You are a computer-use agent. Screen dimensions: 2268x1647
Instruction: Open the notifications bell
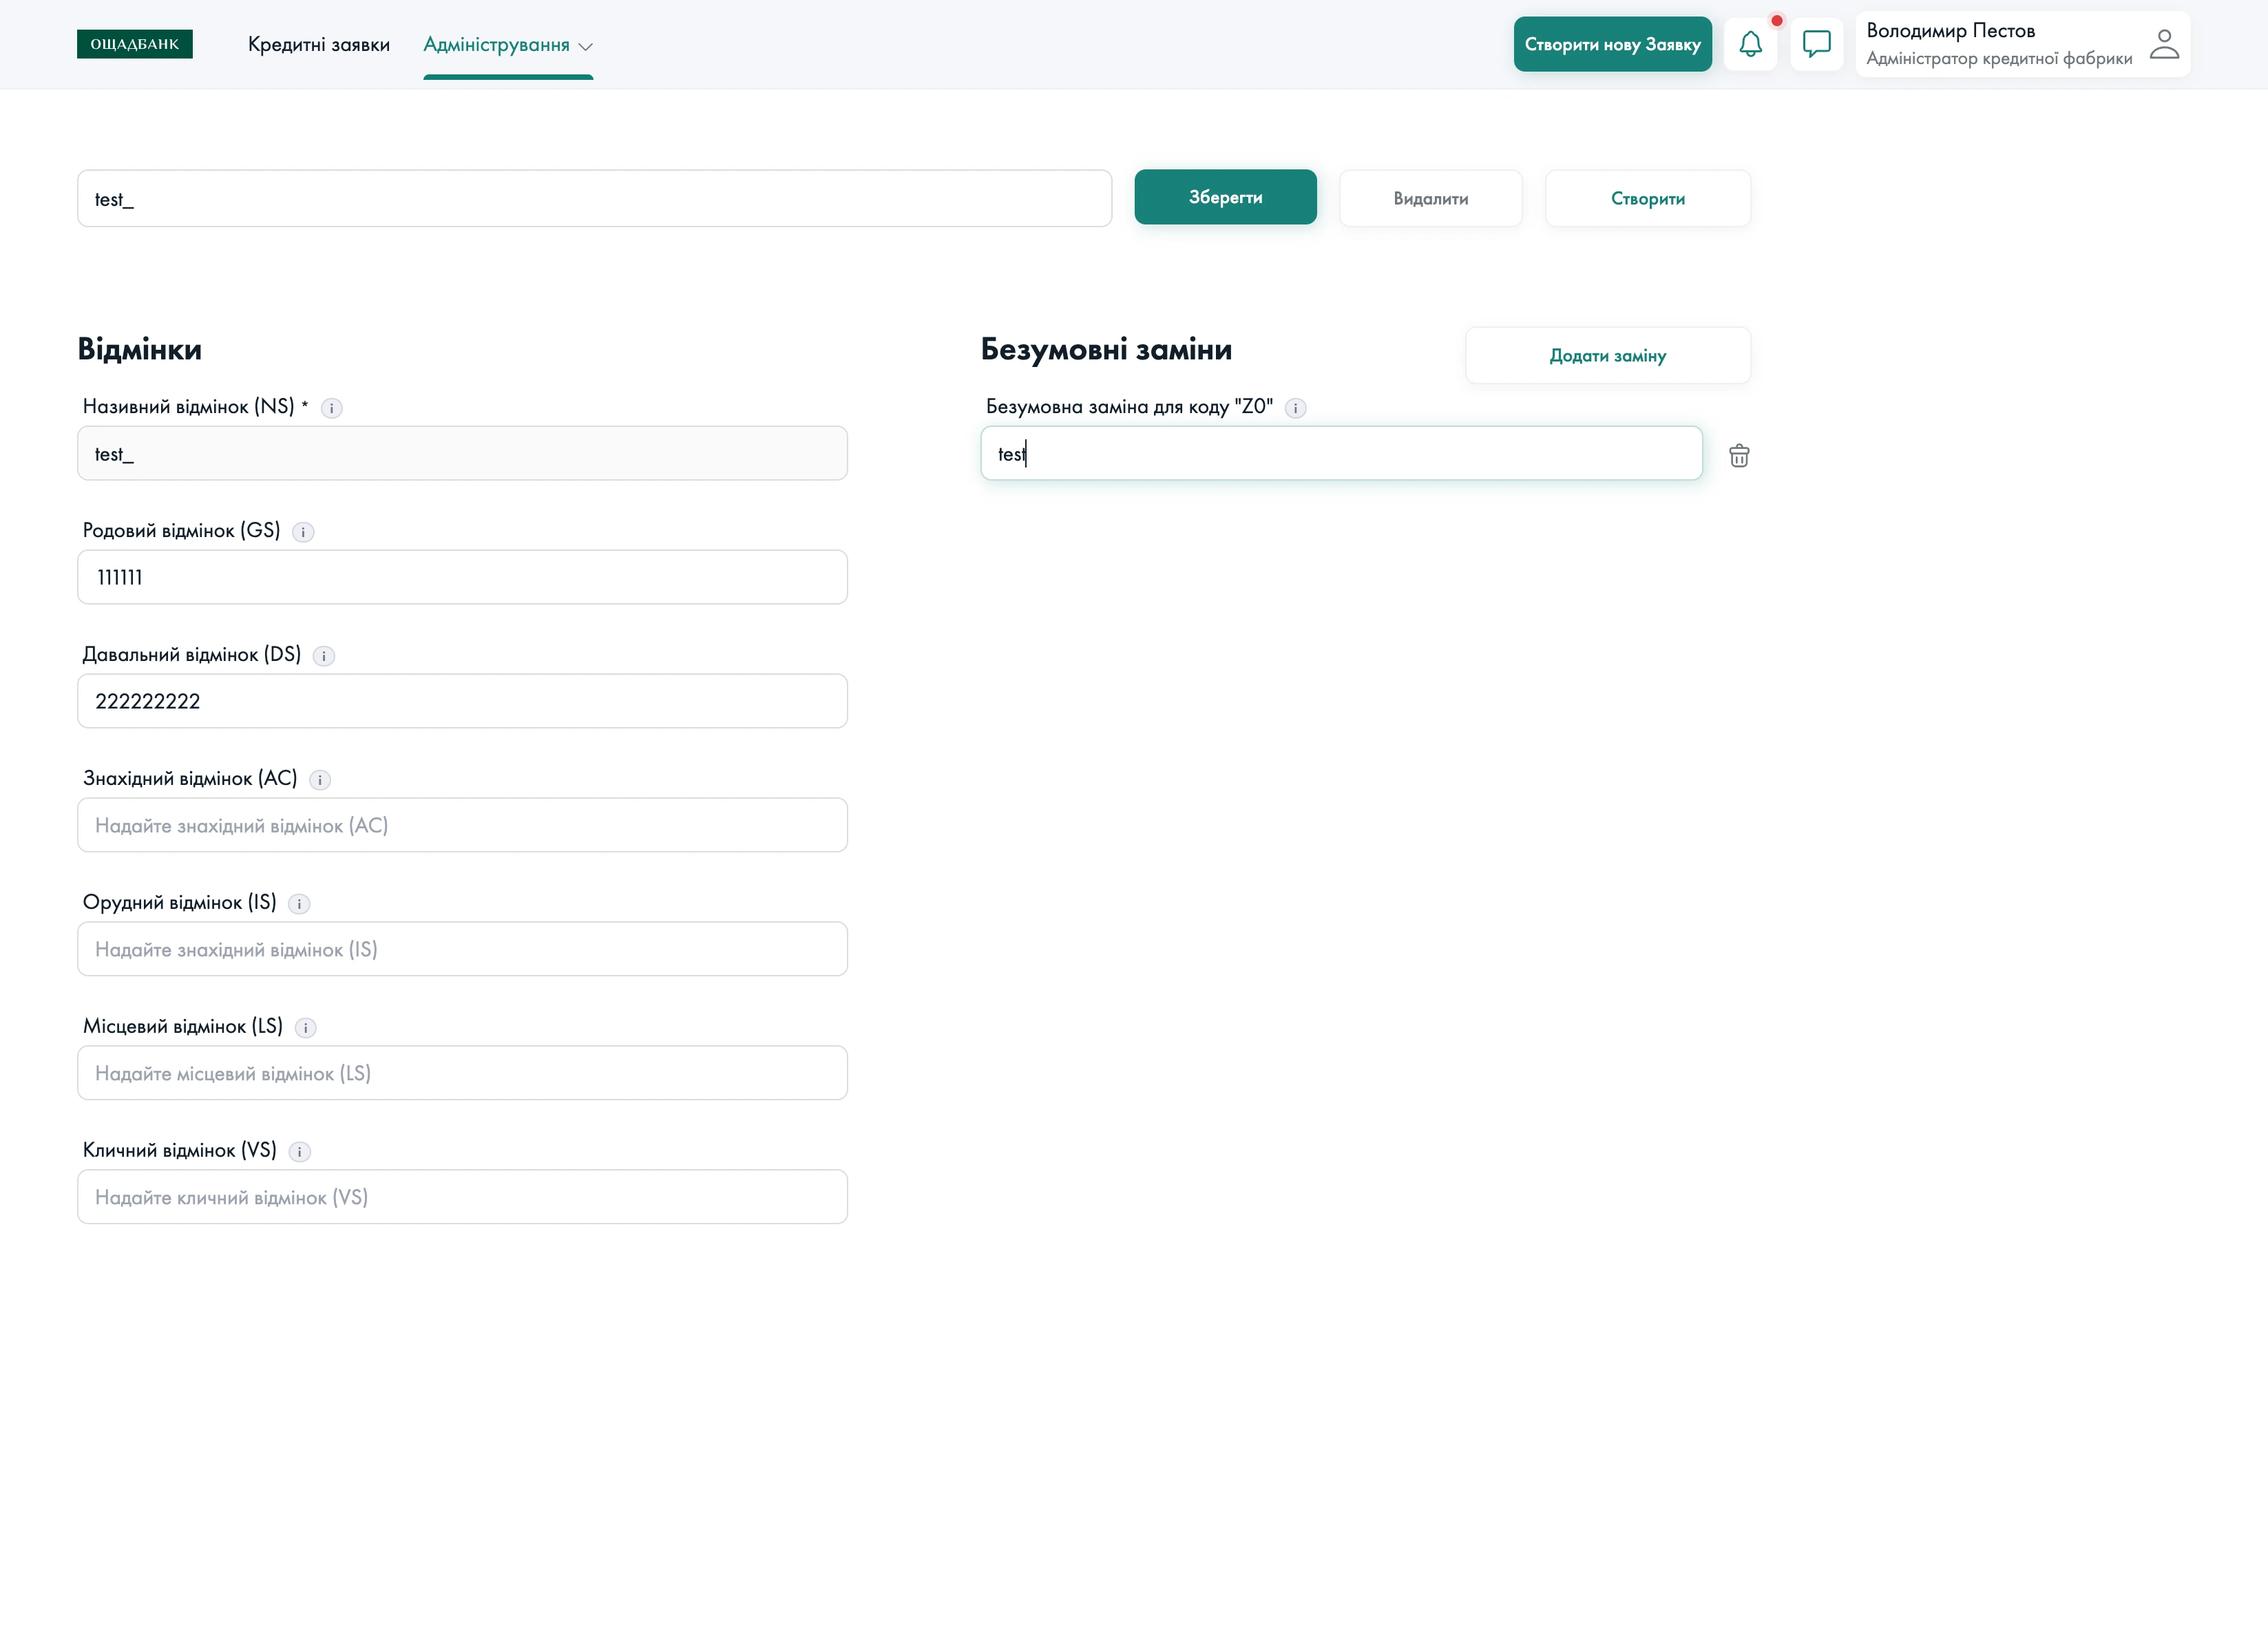[x=1750, y=44]
